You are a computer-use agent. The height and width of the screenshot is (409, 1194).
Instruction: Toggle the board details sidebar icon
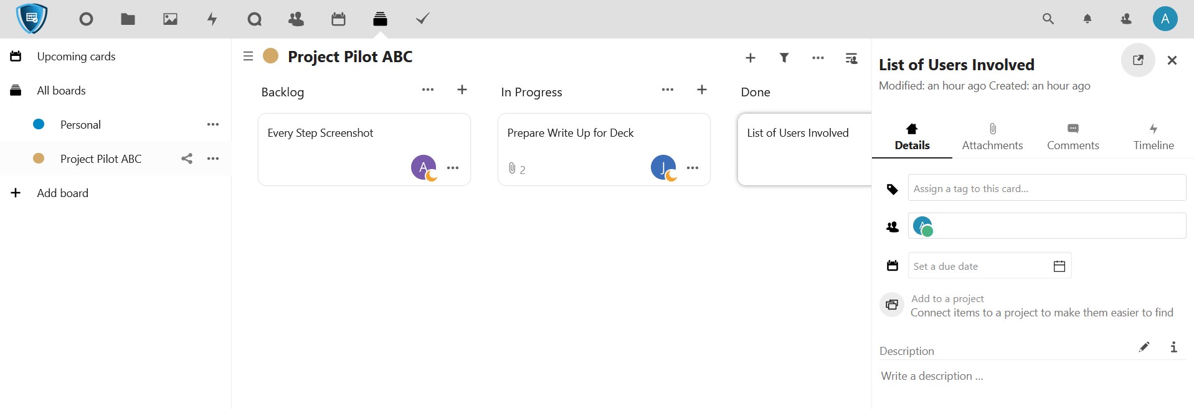point(851,58)
